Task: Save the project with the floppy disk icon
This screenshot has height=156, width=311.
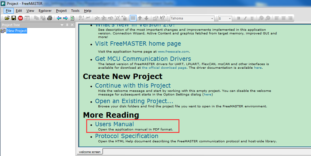Action: (x=14, y=18)
